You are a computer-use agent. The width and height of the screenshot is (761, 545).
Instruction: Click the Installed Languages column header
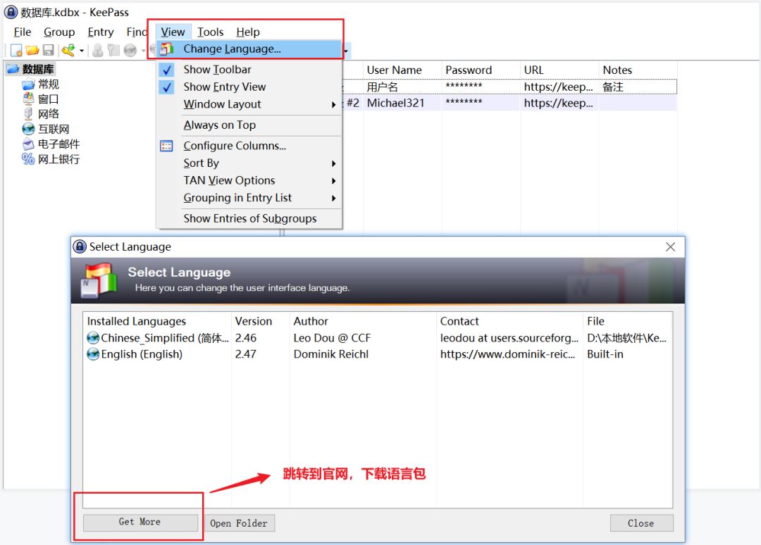point(157,322)
